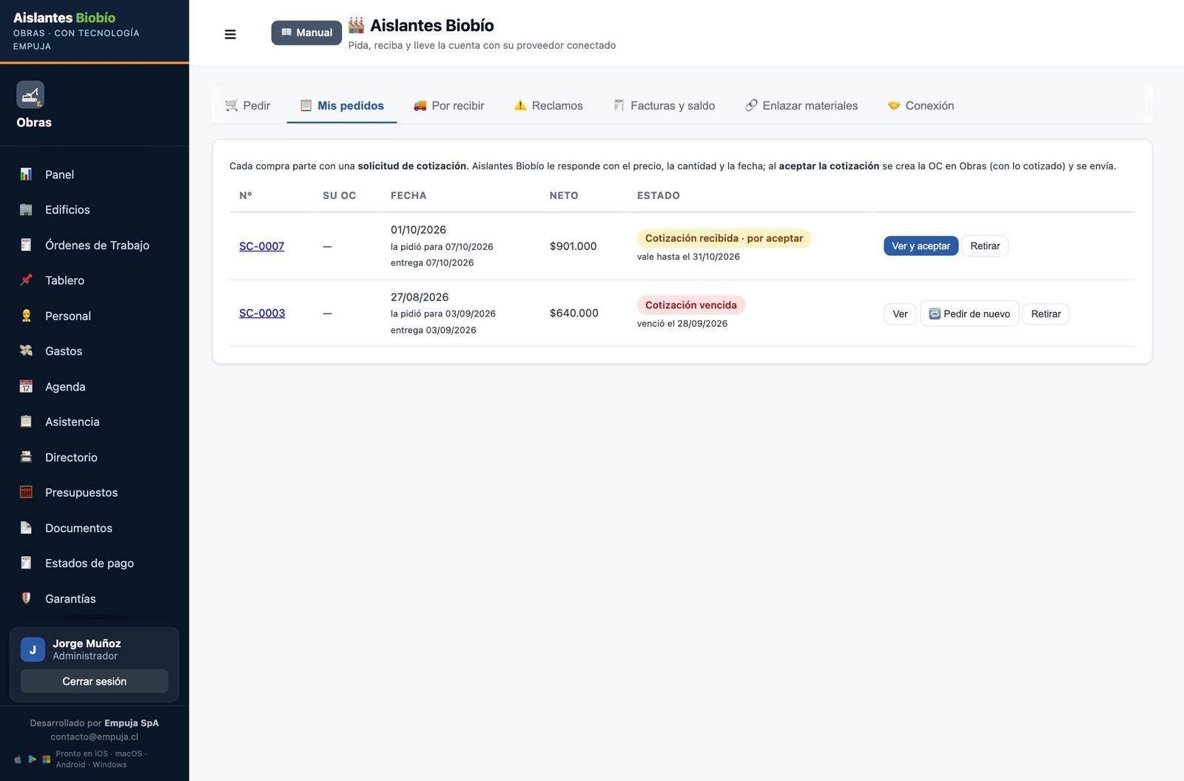Screen dimensions: 1184x781
Task: Click the Tablero pin icon
Action: (26, 280)
